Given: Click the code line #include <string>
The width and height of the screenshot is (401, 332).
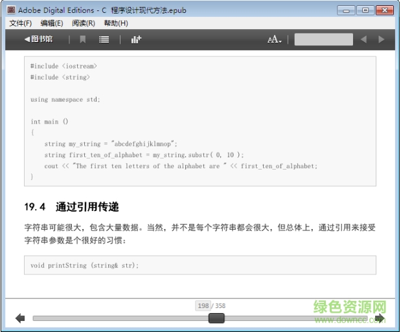Looking at the screenshot, I should coord(60,77).
